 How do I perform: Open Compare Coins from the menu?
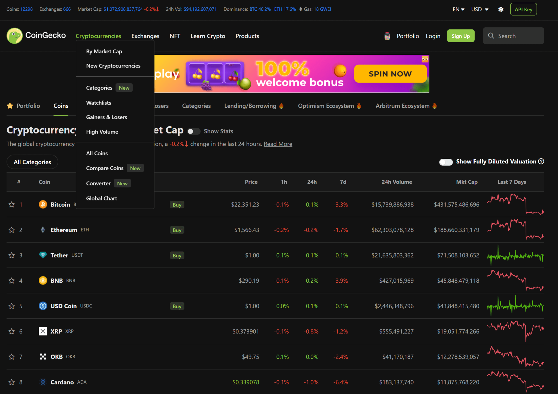[105, 168]
